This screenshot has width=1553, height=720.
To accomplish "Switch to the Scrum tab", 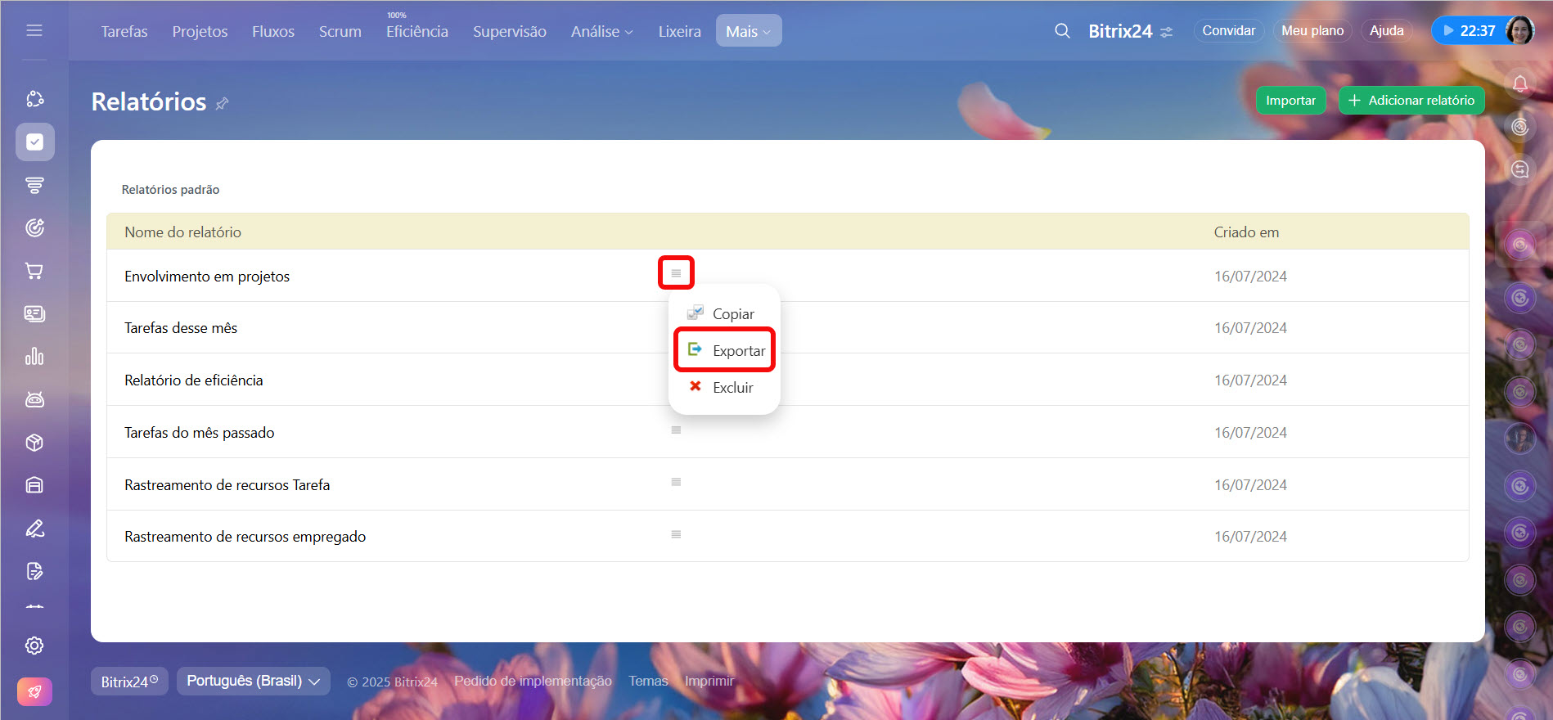I will (x=340, y=31).
